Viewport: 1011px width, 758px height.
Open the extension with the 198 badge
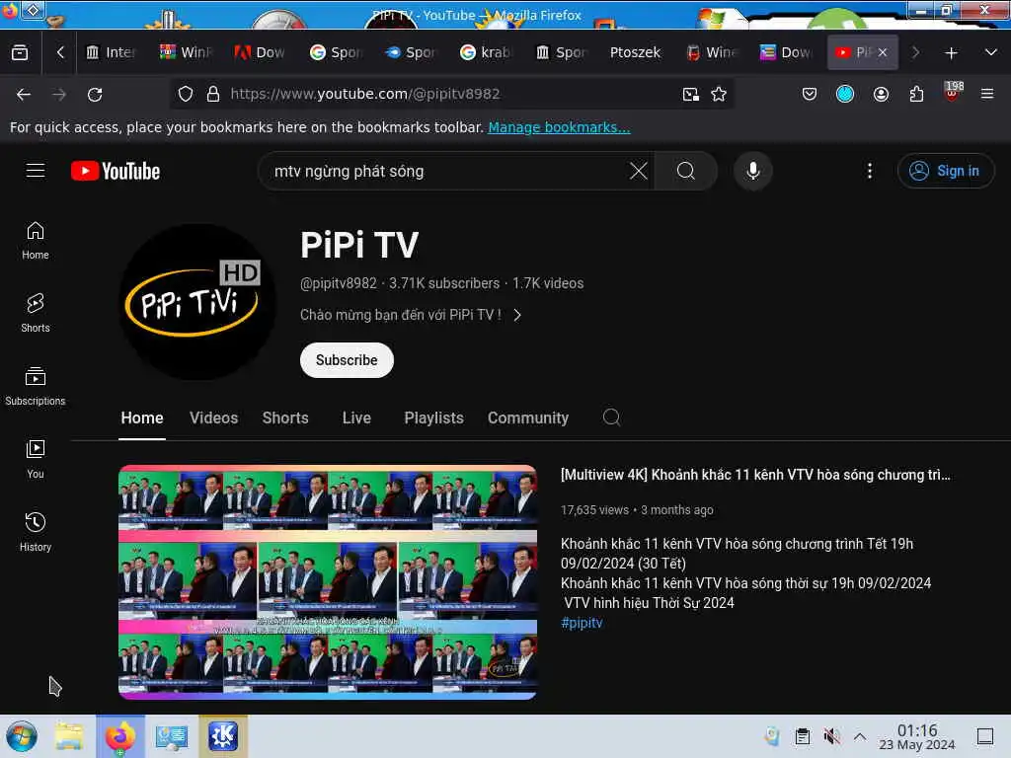click(953, 93)
